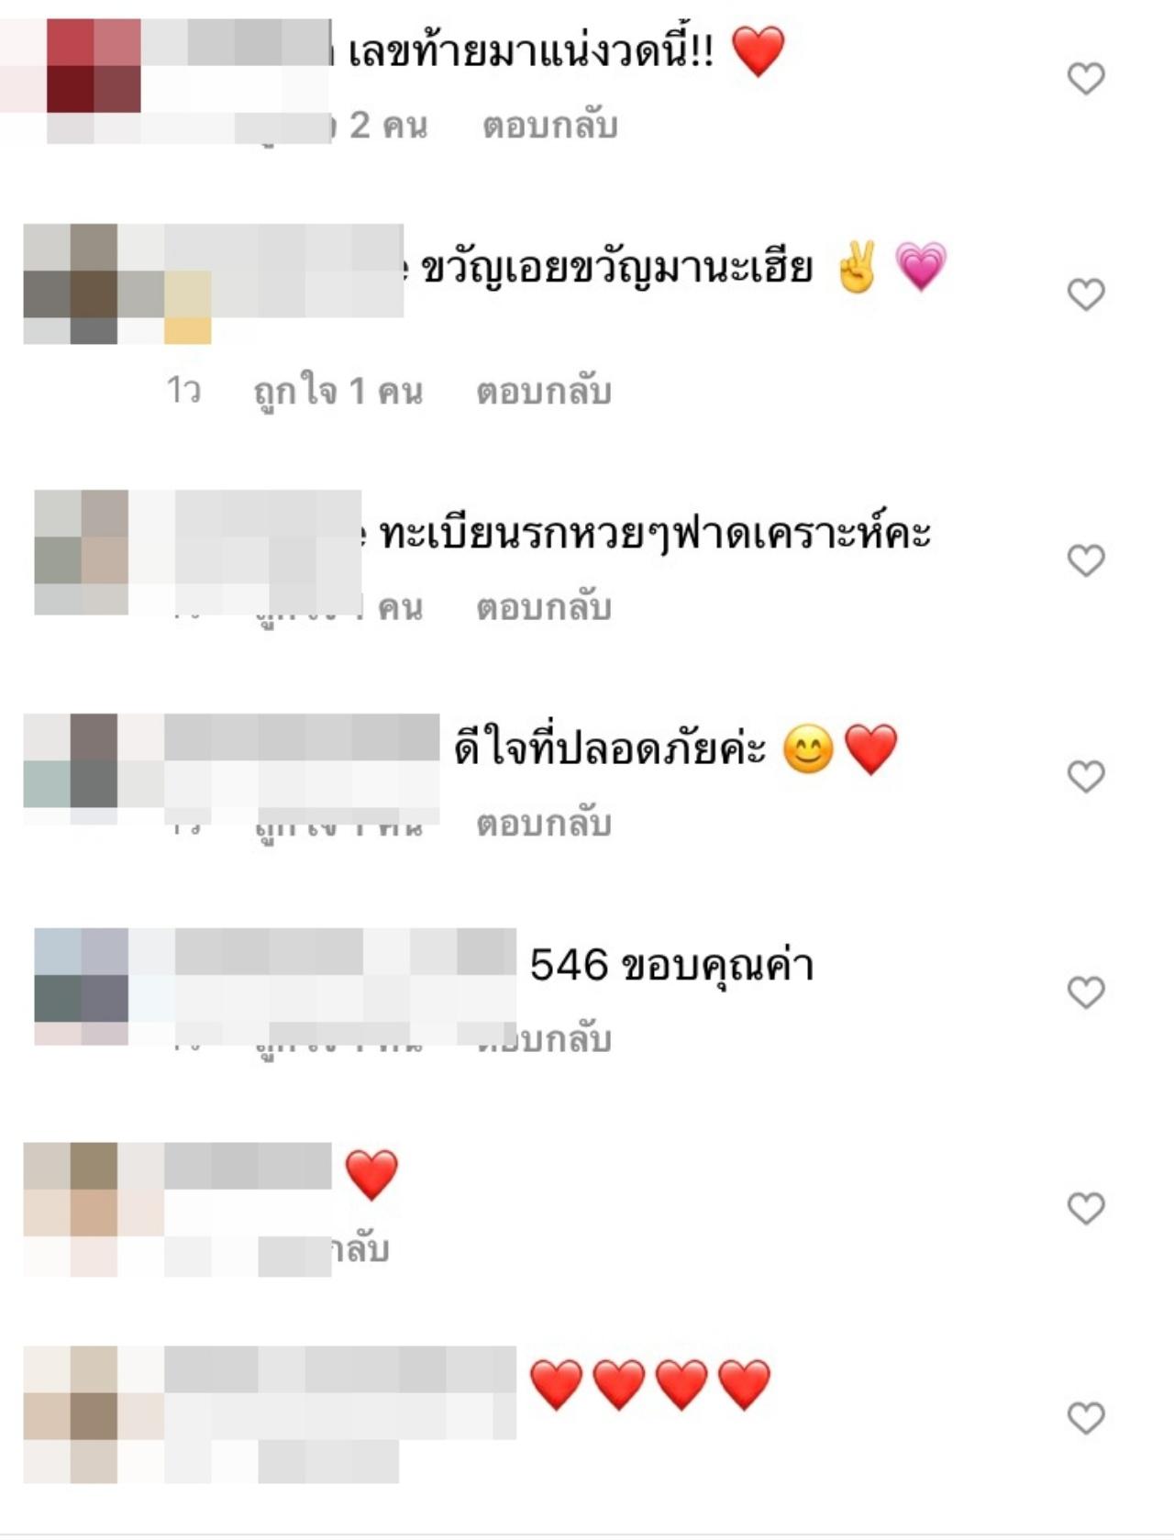
Task: Like the comment "เลขท้ายมาแน่งวดนี้!!"
Action: [x=1086, y=79]
